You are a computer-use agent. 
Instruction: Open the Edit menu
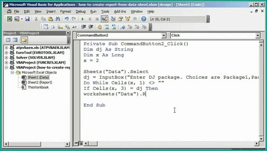27,11
